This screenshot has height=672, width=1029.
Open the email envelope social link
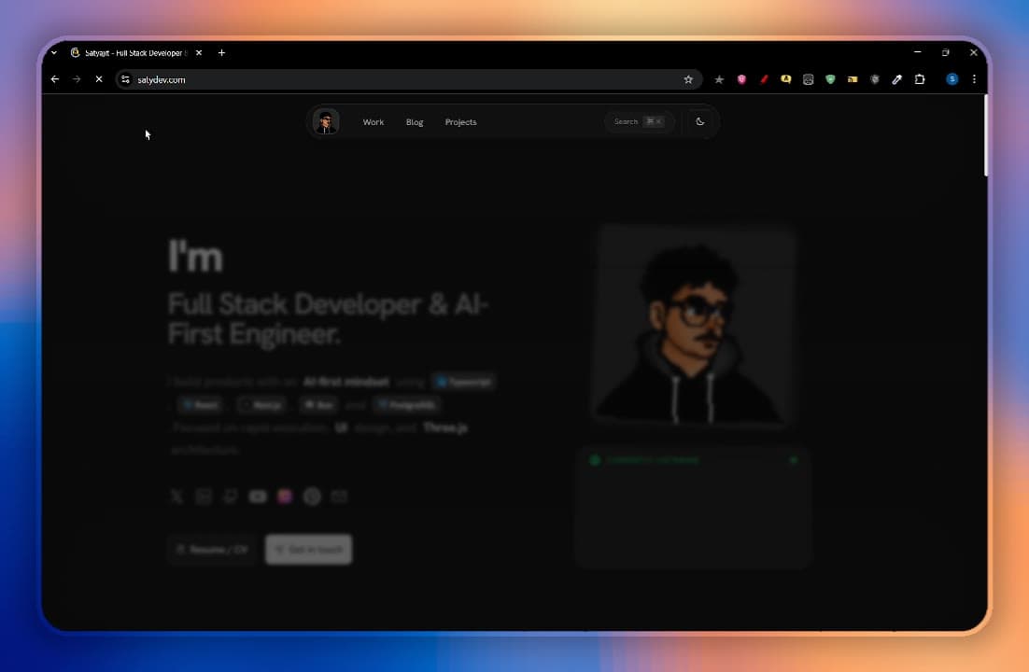coord(339,497)
